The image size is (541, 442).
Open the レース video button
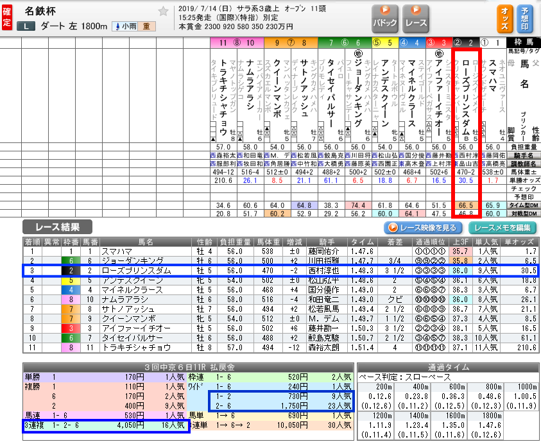tap(416, 19)
